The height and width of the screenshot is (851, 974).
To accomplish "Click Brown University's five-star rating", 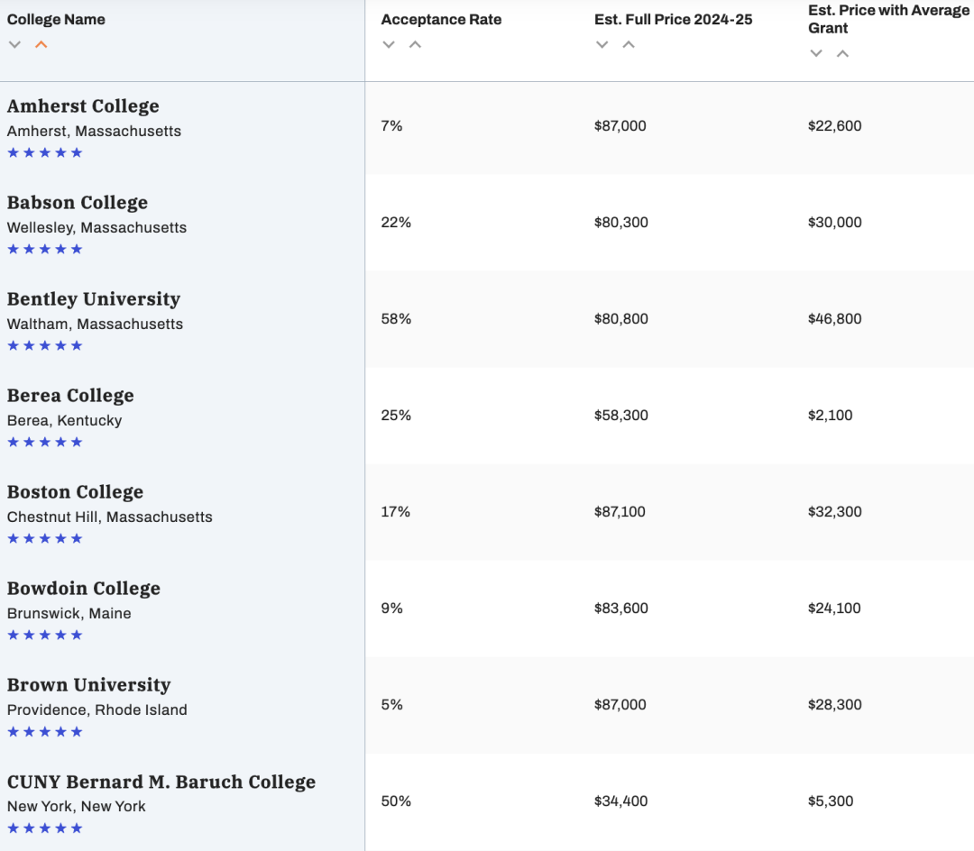I will click(45, 731).
